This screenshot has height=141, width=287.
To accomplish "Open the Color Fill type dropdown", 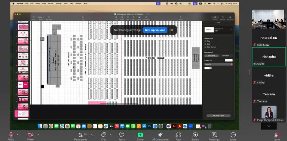I will click(218, 64).
